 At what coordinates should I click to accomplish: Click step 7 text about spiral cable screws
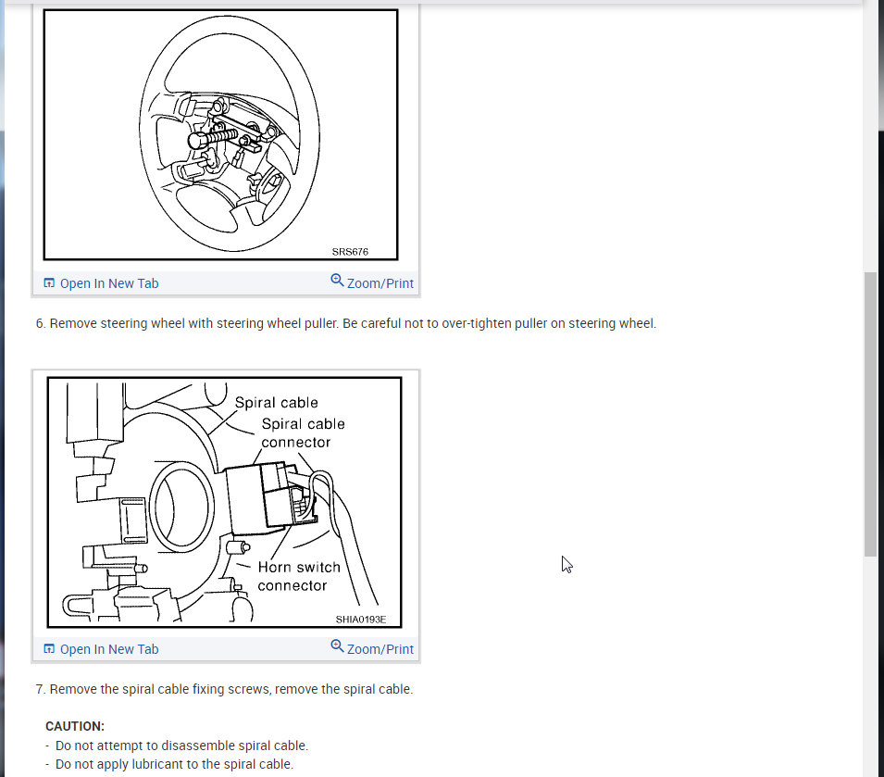click(224, 690)
